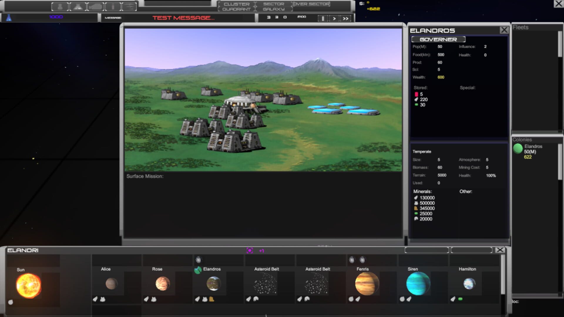564x317 pixels.
Task: Open the Governer panel for Elandros
Action: (439, 39)
